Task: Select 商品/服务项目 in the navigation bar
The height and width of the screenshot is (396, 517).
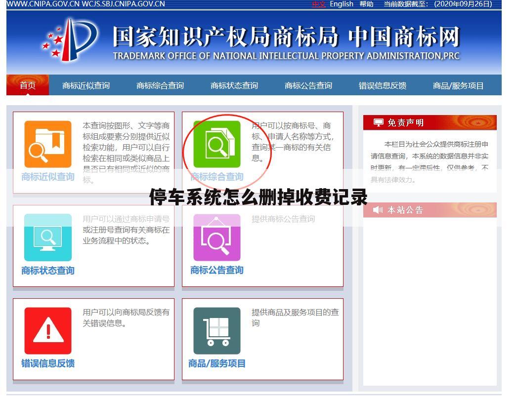Action: pos(458,85)
